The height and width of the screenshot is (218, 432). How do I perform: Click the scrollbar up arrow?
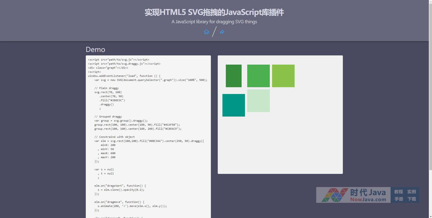(430, 2)
